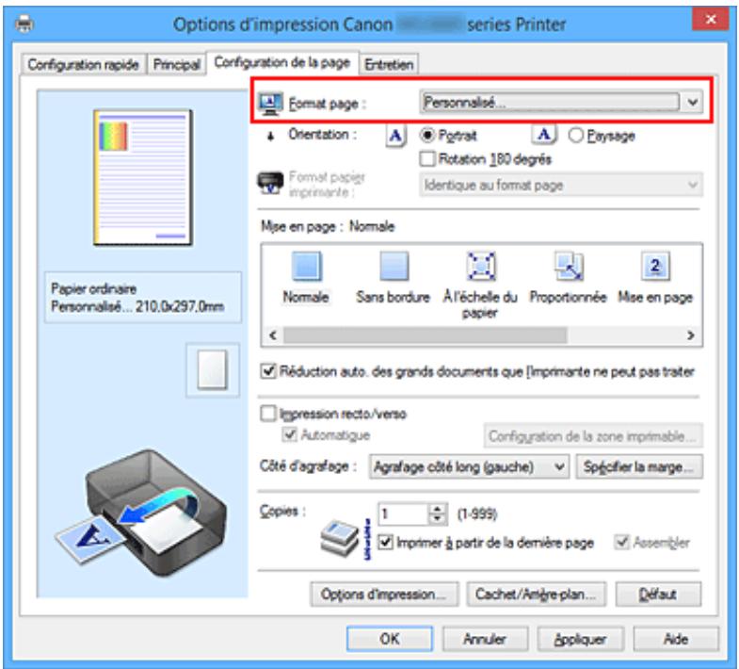Toggle Imprimer à partir de la dernière page
Image resolution: width=739 pixels, height=669 pixels.
click(x=385, y=543)
